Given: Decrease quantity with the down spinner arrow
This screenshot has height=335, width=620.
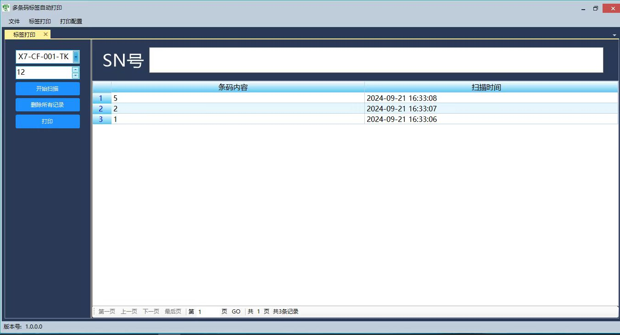Looking at the screenshot, I should pos(76,75).
